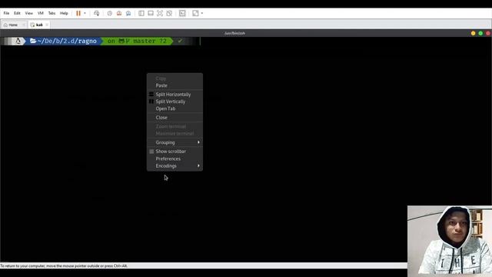Open the File menu
The image size is (492, 277).
pyautogui.click(x=6, y=13)
